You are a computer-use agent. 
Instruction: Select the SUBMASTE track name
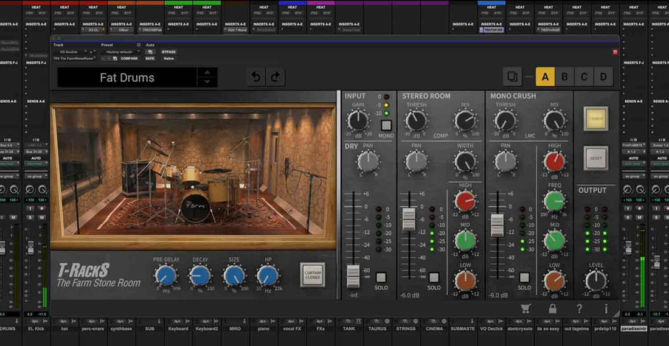(462, 329)
